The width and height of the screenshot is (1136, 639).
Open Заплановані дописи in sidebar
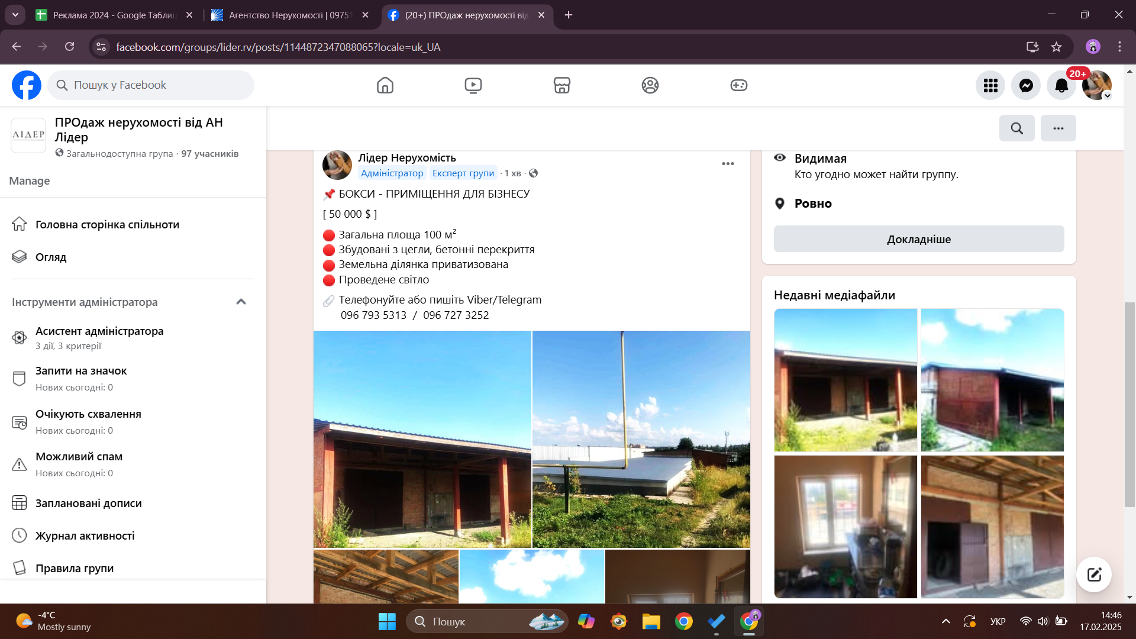click(89, 503)
